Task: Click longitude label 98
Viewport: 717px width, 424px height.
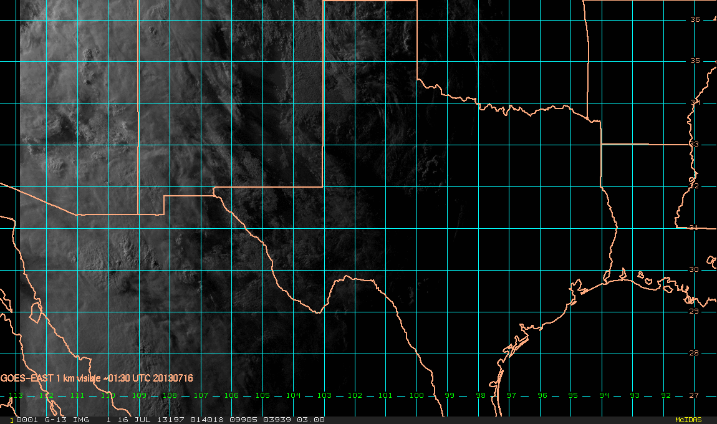Action: pyautogui.click(x=481, y=395)
